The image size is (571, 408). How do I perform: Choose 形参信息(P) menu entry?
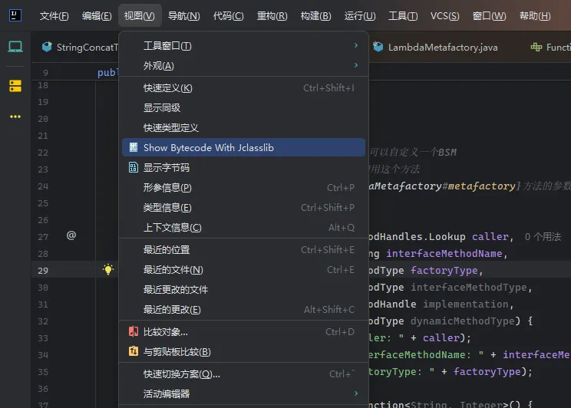pyautogui.click(x=243, y=187)
